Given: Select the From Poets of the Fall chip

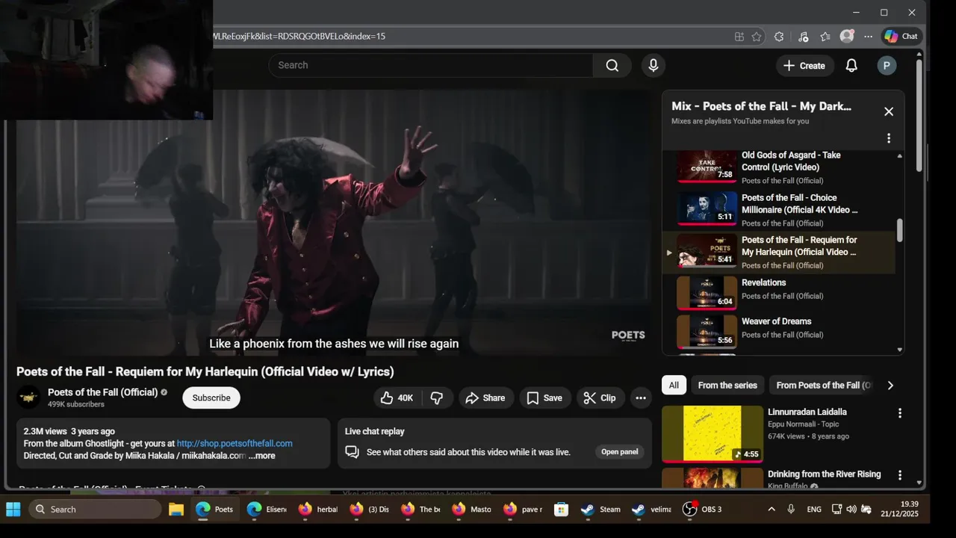Looking at the screenshot, I should pos(824,386).
